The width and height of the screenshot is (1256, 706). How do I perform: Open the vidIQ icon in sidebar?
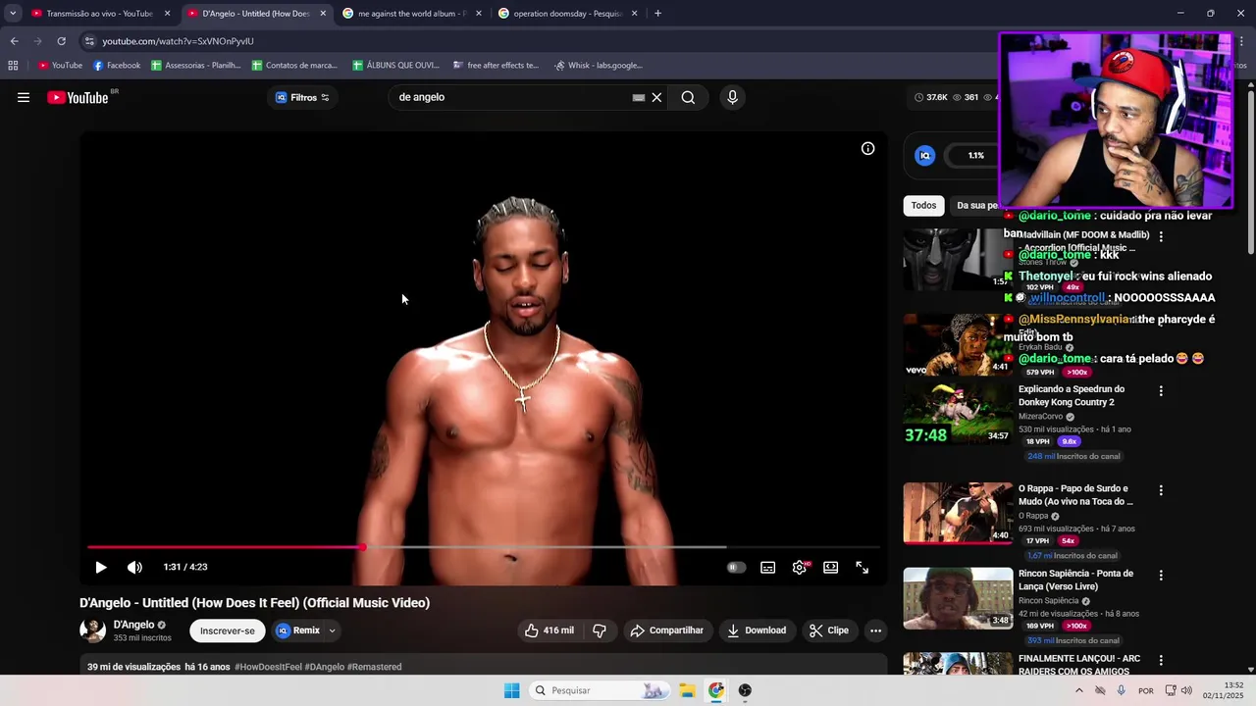tap(924, 155)
